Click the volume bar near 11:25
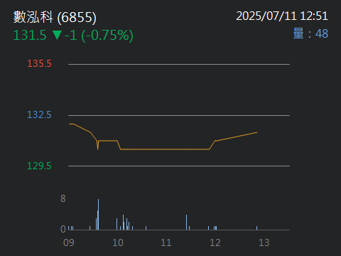The height and width of the screenshot is (256, 341). 186,223
